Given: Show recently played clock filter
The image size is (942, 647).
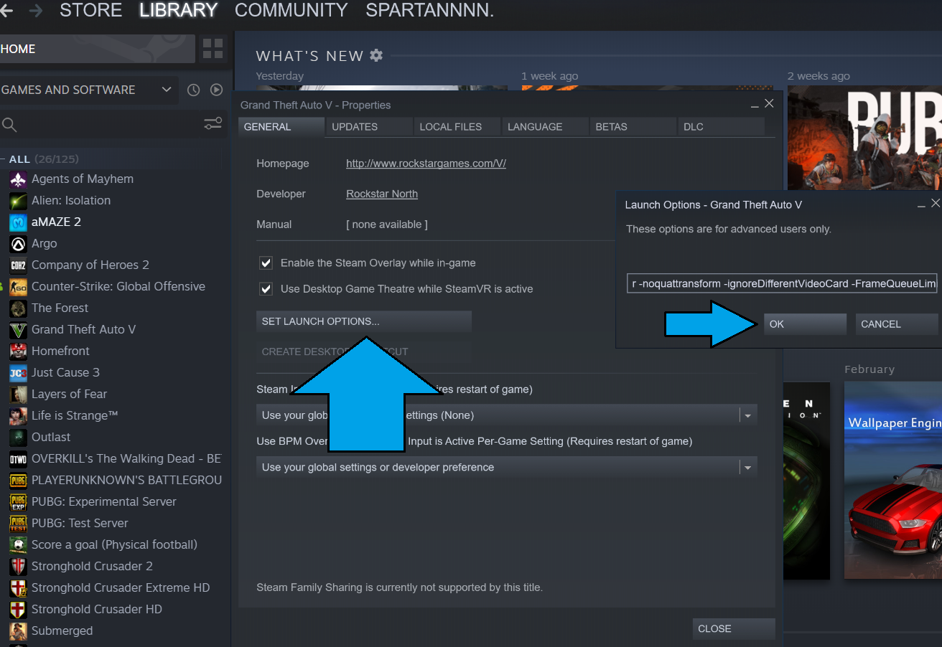Looking at the screenshot, I should [193, 90].
